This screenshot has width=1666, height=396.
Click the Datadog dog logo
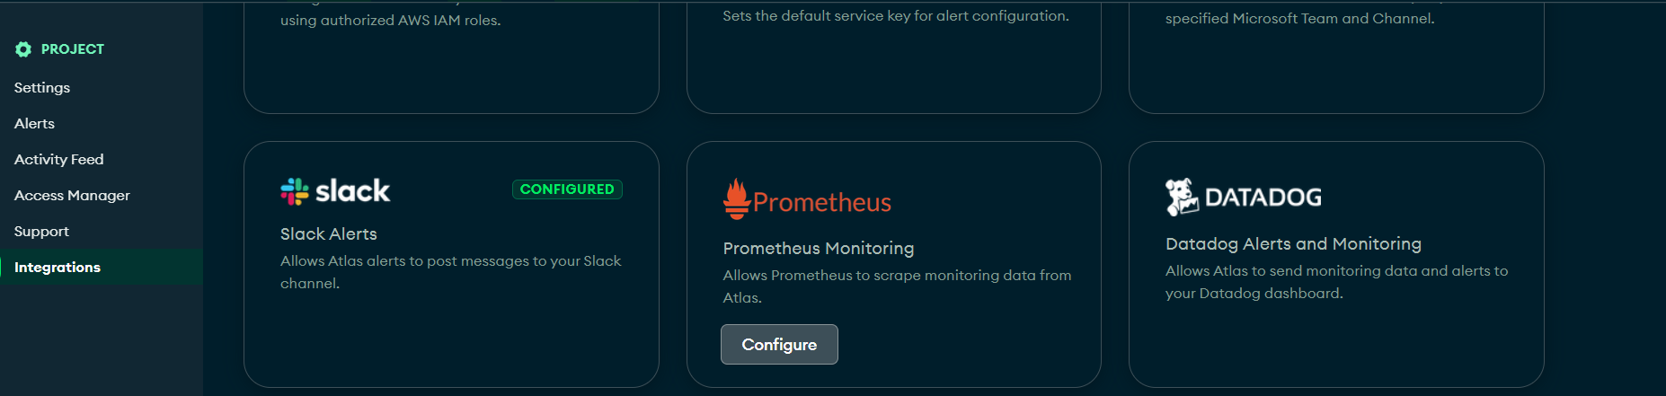coord(1182,197)
